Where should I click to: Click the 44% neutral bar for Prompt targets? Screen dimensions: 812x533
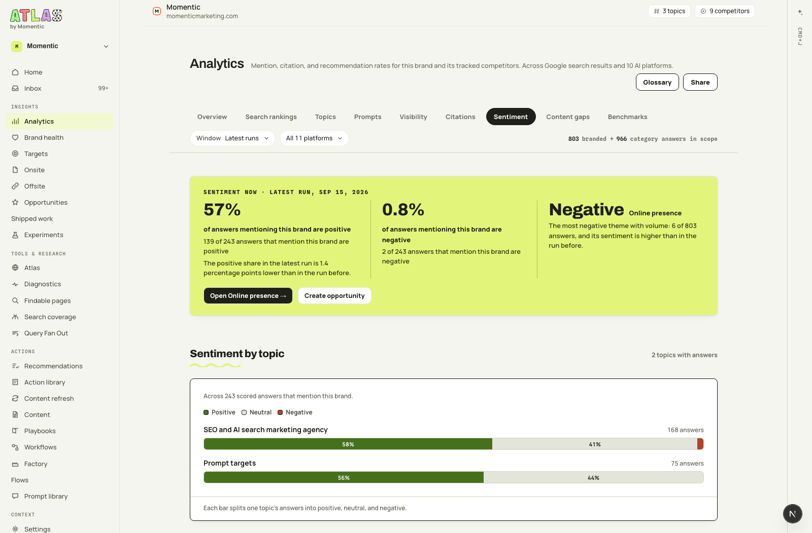[x=593, y=478]
